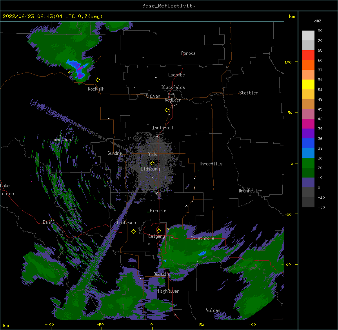Click the 100 tick on right axis

pyautogui.click(x=288, y=62)
